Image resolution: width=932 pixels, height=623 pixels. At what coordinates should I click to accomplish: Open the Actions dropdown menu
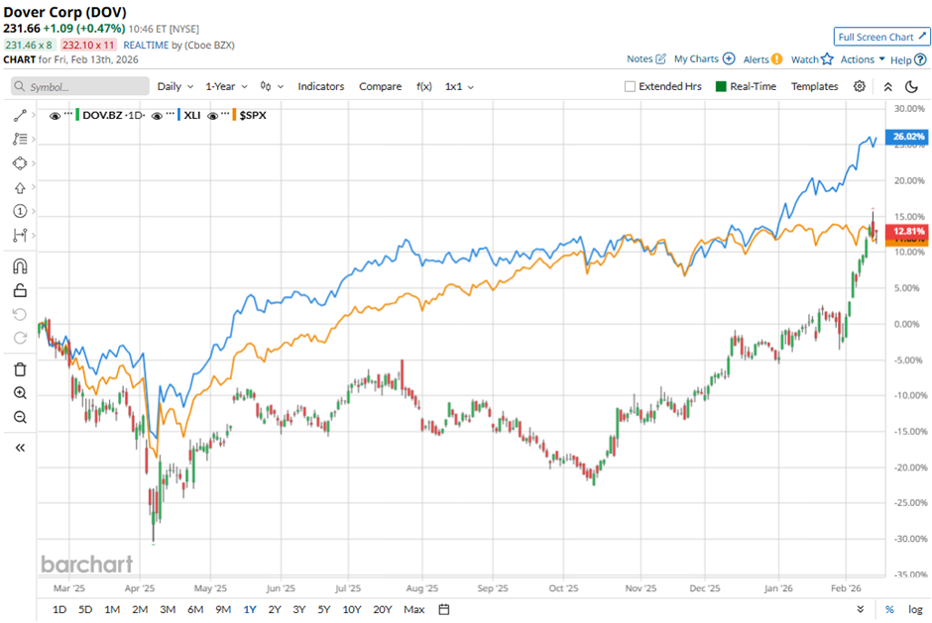(x=863, y=59)
